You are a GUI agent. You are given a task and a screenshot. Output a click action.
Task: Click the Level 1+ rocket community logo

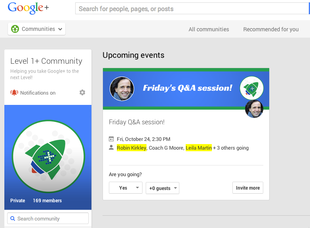tap(48, 156)
